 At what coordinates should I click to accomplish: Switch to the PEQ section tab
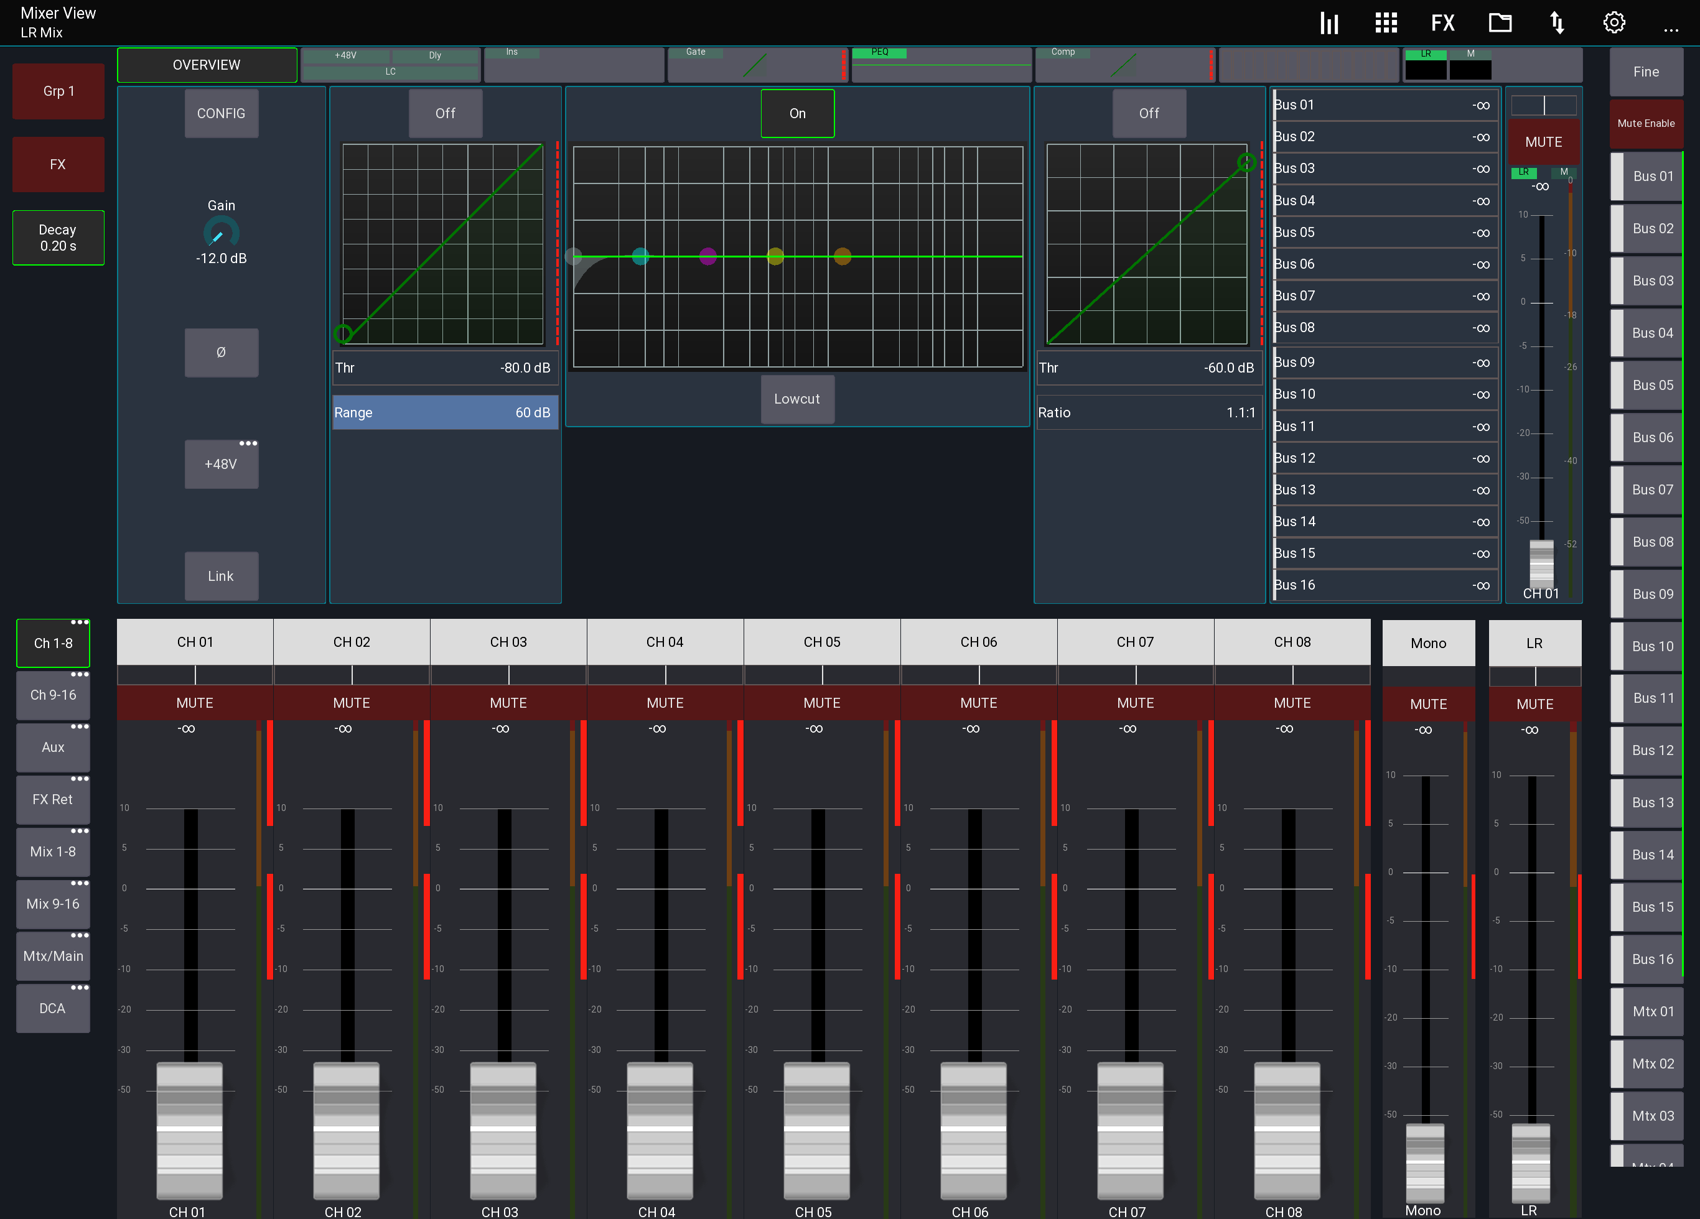(941, 65)
